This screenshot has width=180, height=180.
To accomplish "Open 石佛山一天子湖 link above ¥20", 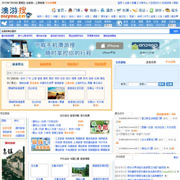I will coord(95,102).
